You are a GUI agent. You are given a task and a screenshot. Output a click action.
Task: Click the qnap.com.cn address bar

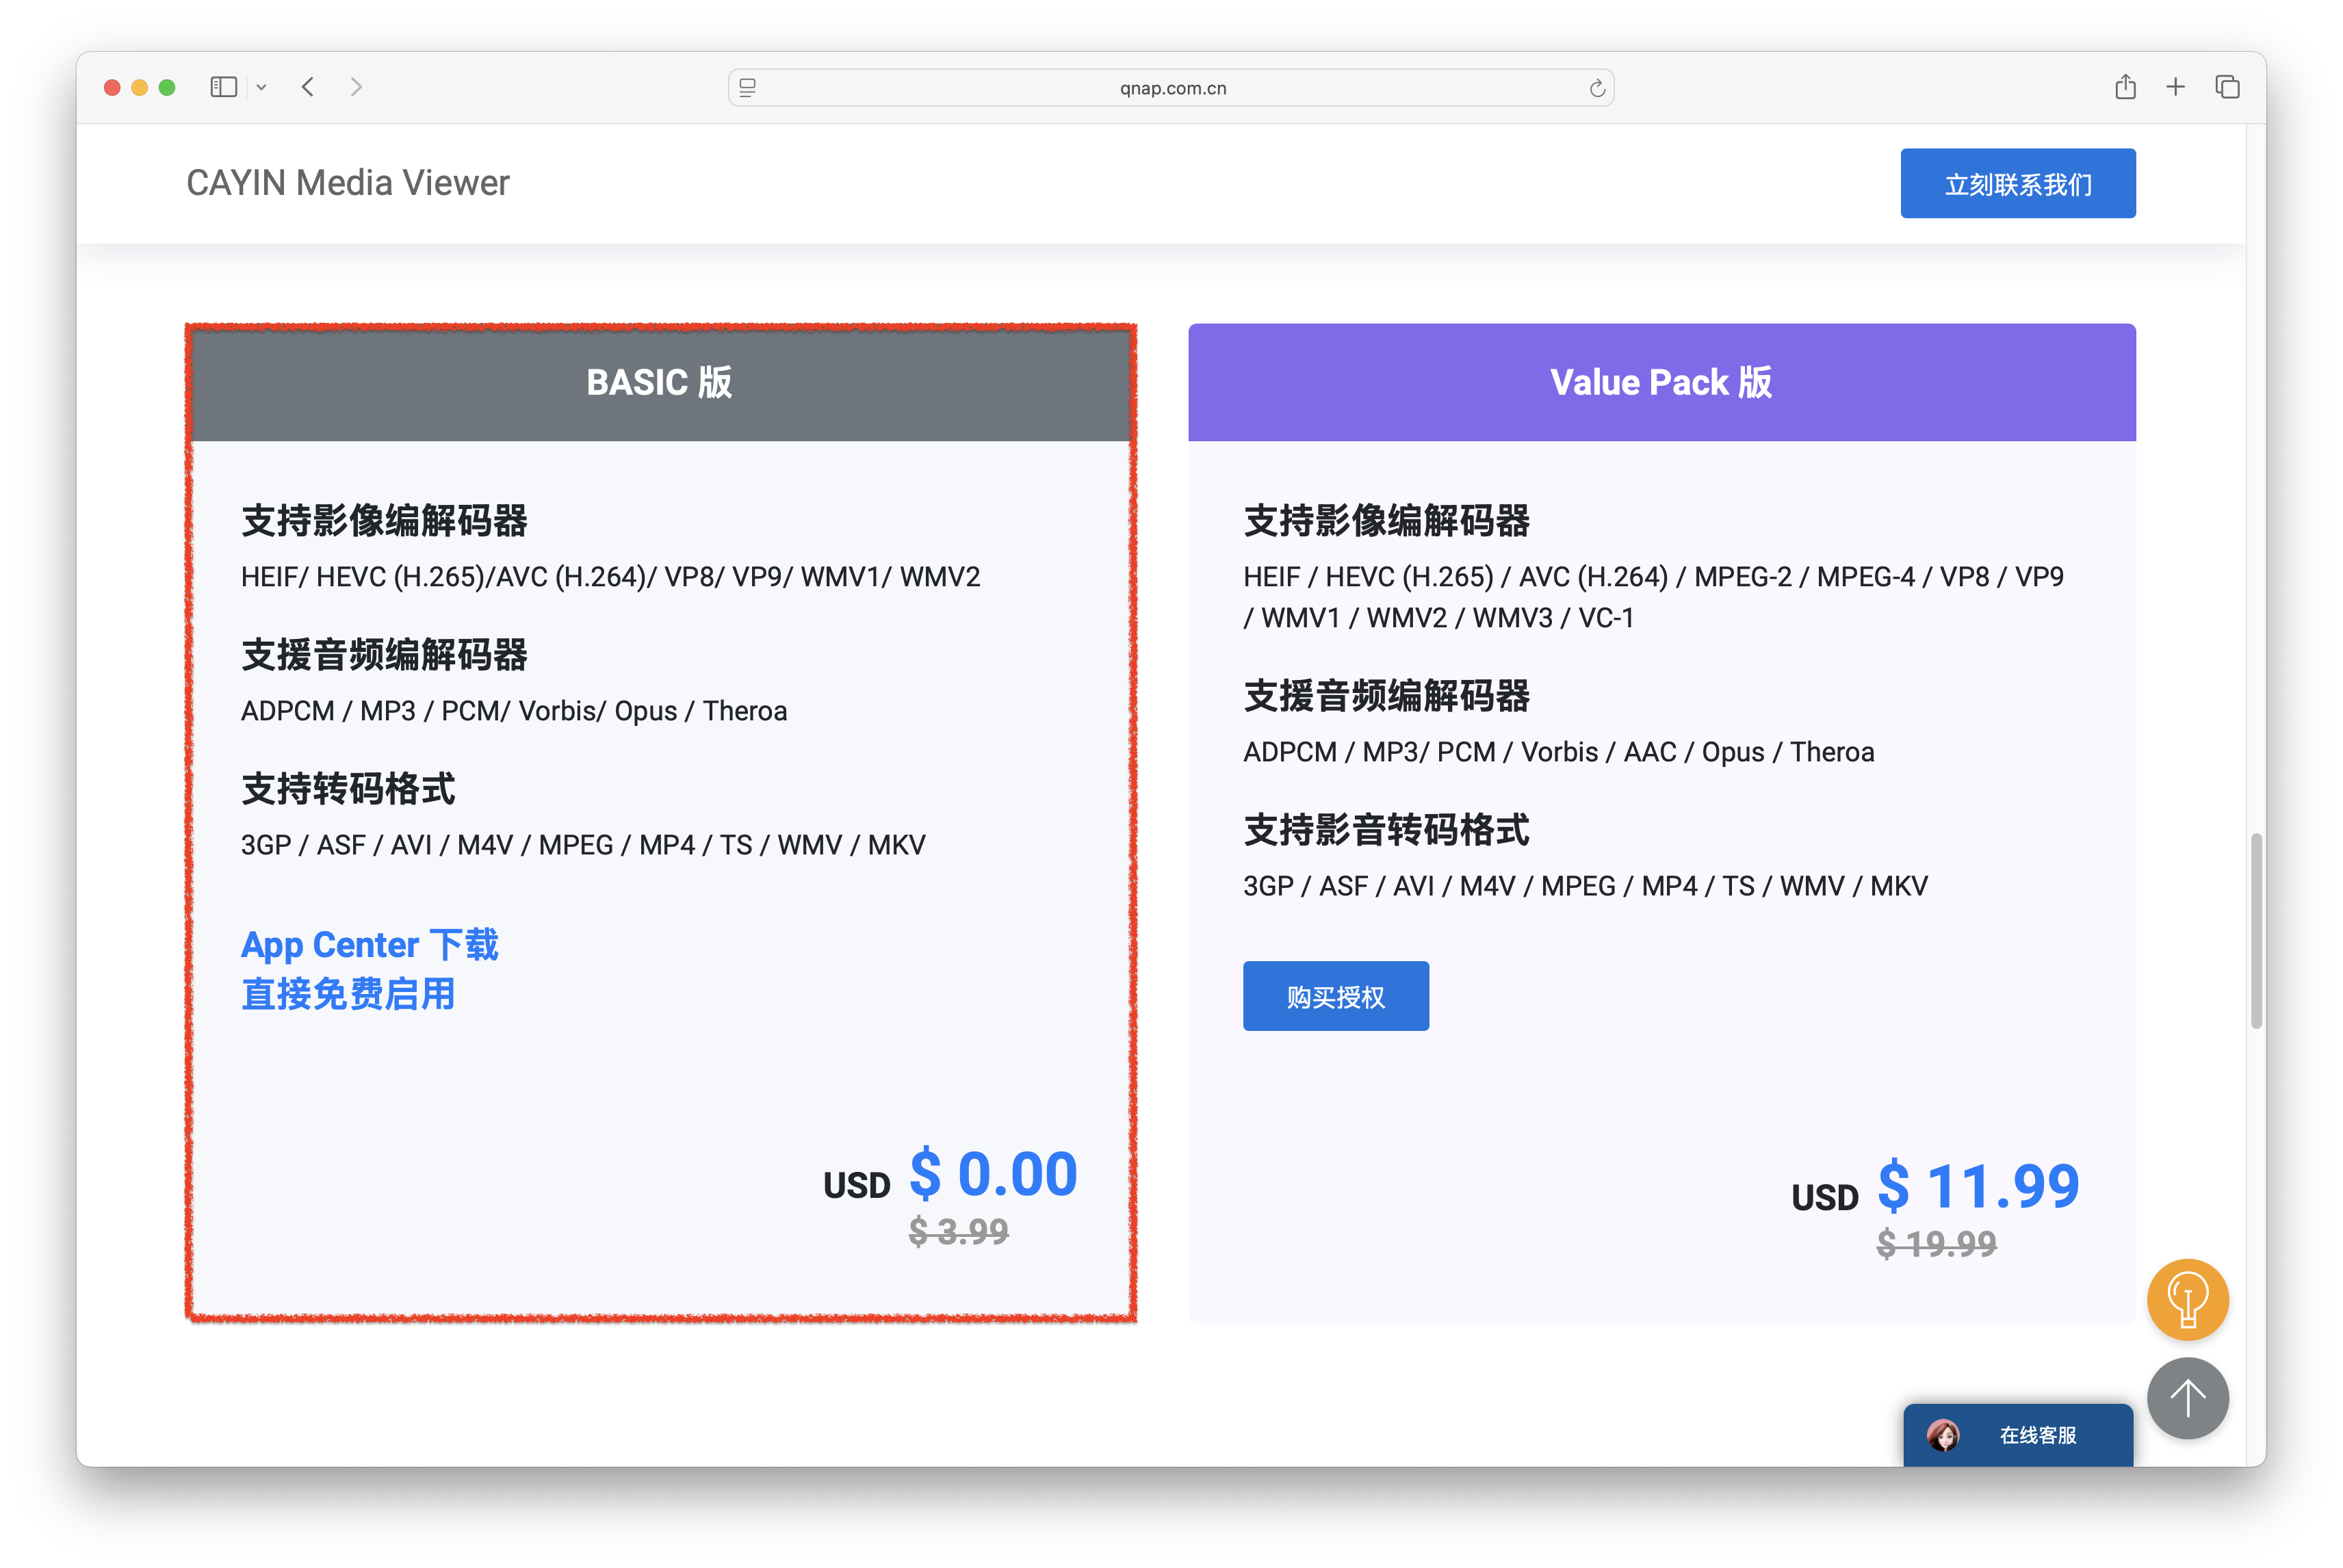tap(1172, 88)
